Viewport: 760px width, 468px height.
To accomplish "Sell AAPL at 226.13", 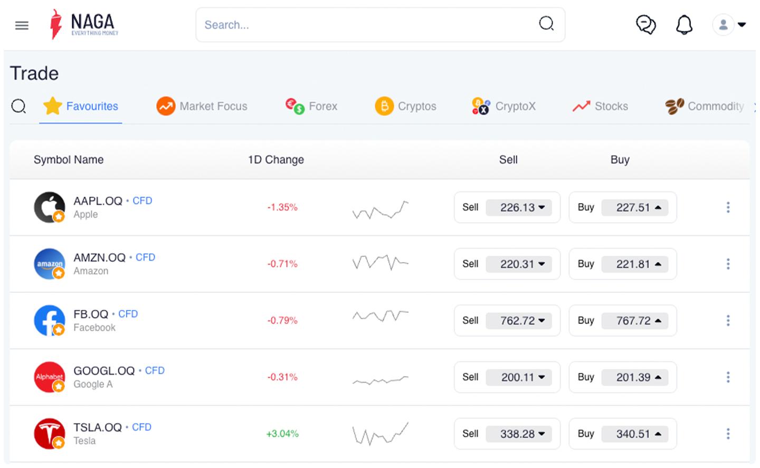I will (x=507, y=207).
